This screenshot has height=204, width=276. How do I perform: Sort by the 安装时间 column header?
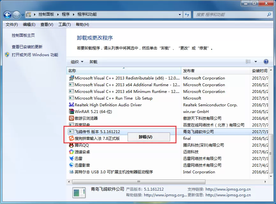click(259, 71)
